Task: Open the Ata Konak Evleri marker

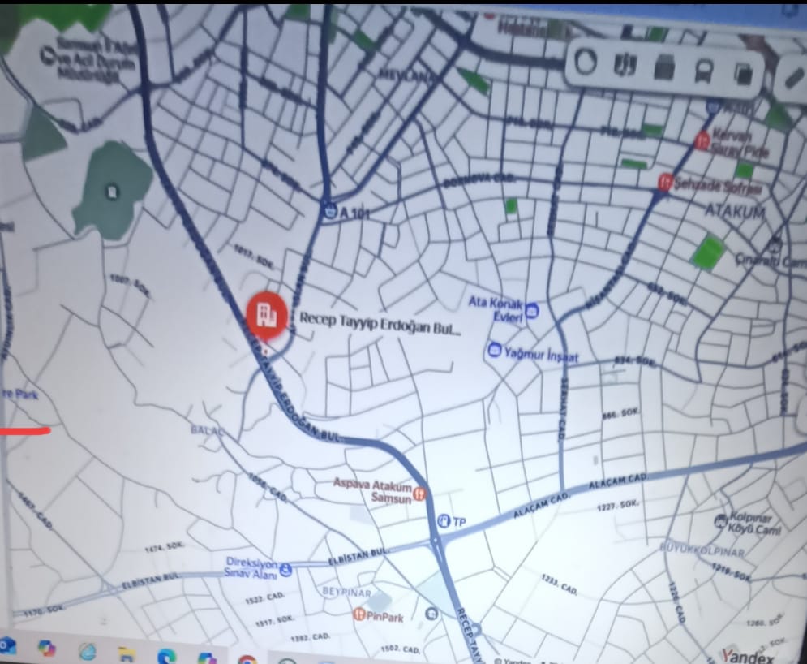Action: [x=532, y=309]
